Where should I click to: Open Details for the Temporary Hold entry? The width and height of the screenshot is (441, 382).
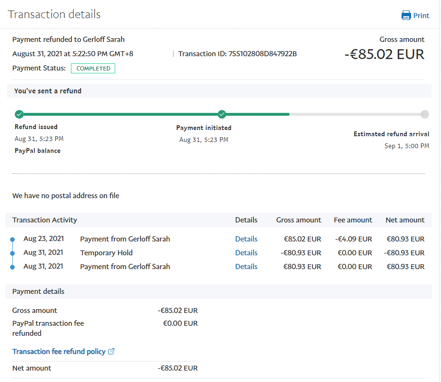tap(246, 253)
